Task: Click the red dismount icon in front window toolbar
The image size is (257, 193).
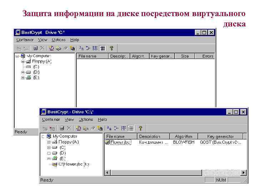Action: click(x=52, y=128)
